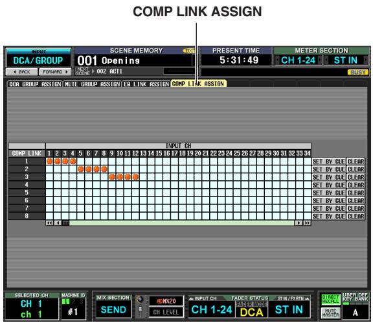Click SET BY CUE for comp link 8
The height and width of the screenshot is (323, 373).
point(328,216)
